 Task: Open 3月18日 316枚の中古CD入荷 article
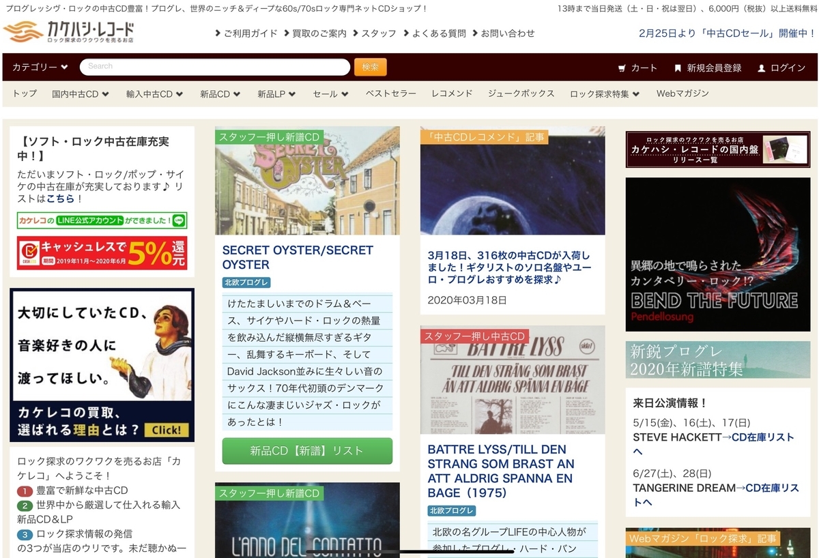(508, 267)
